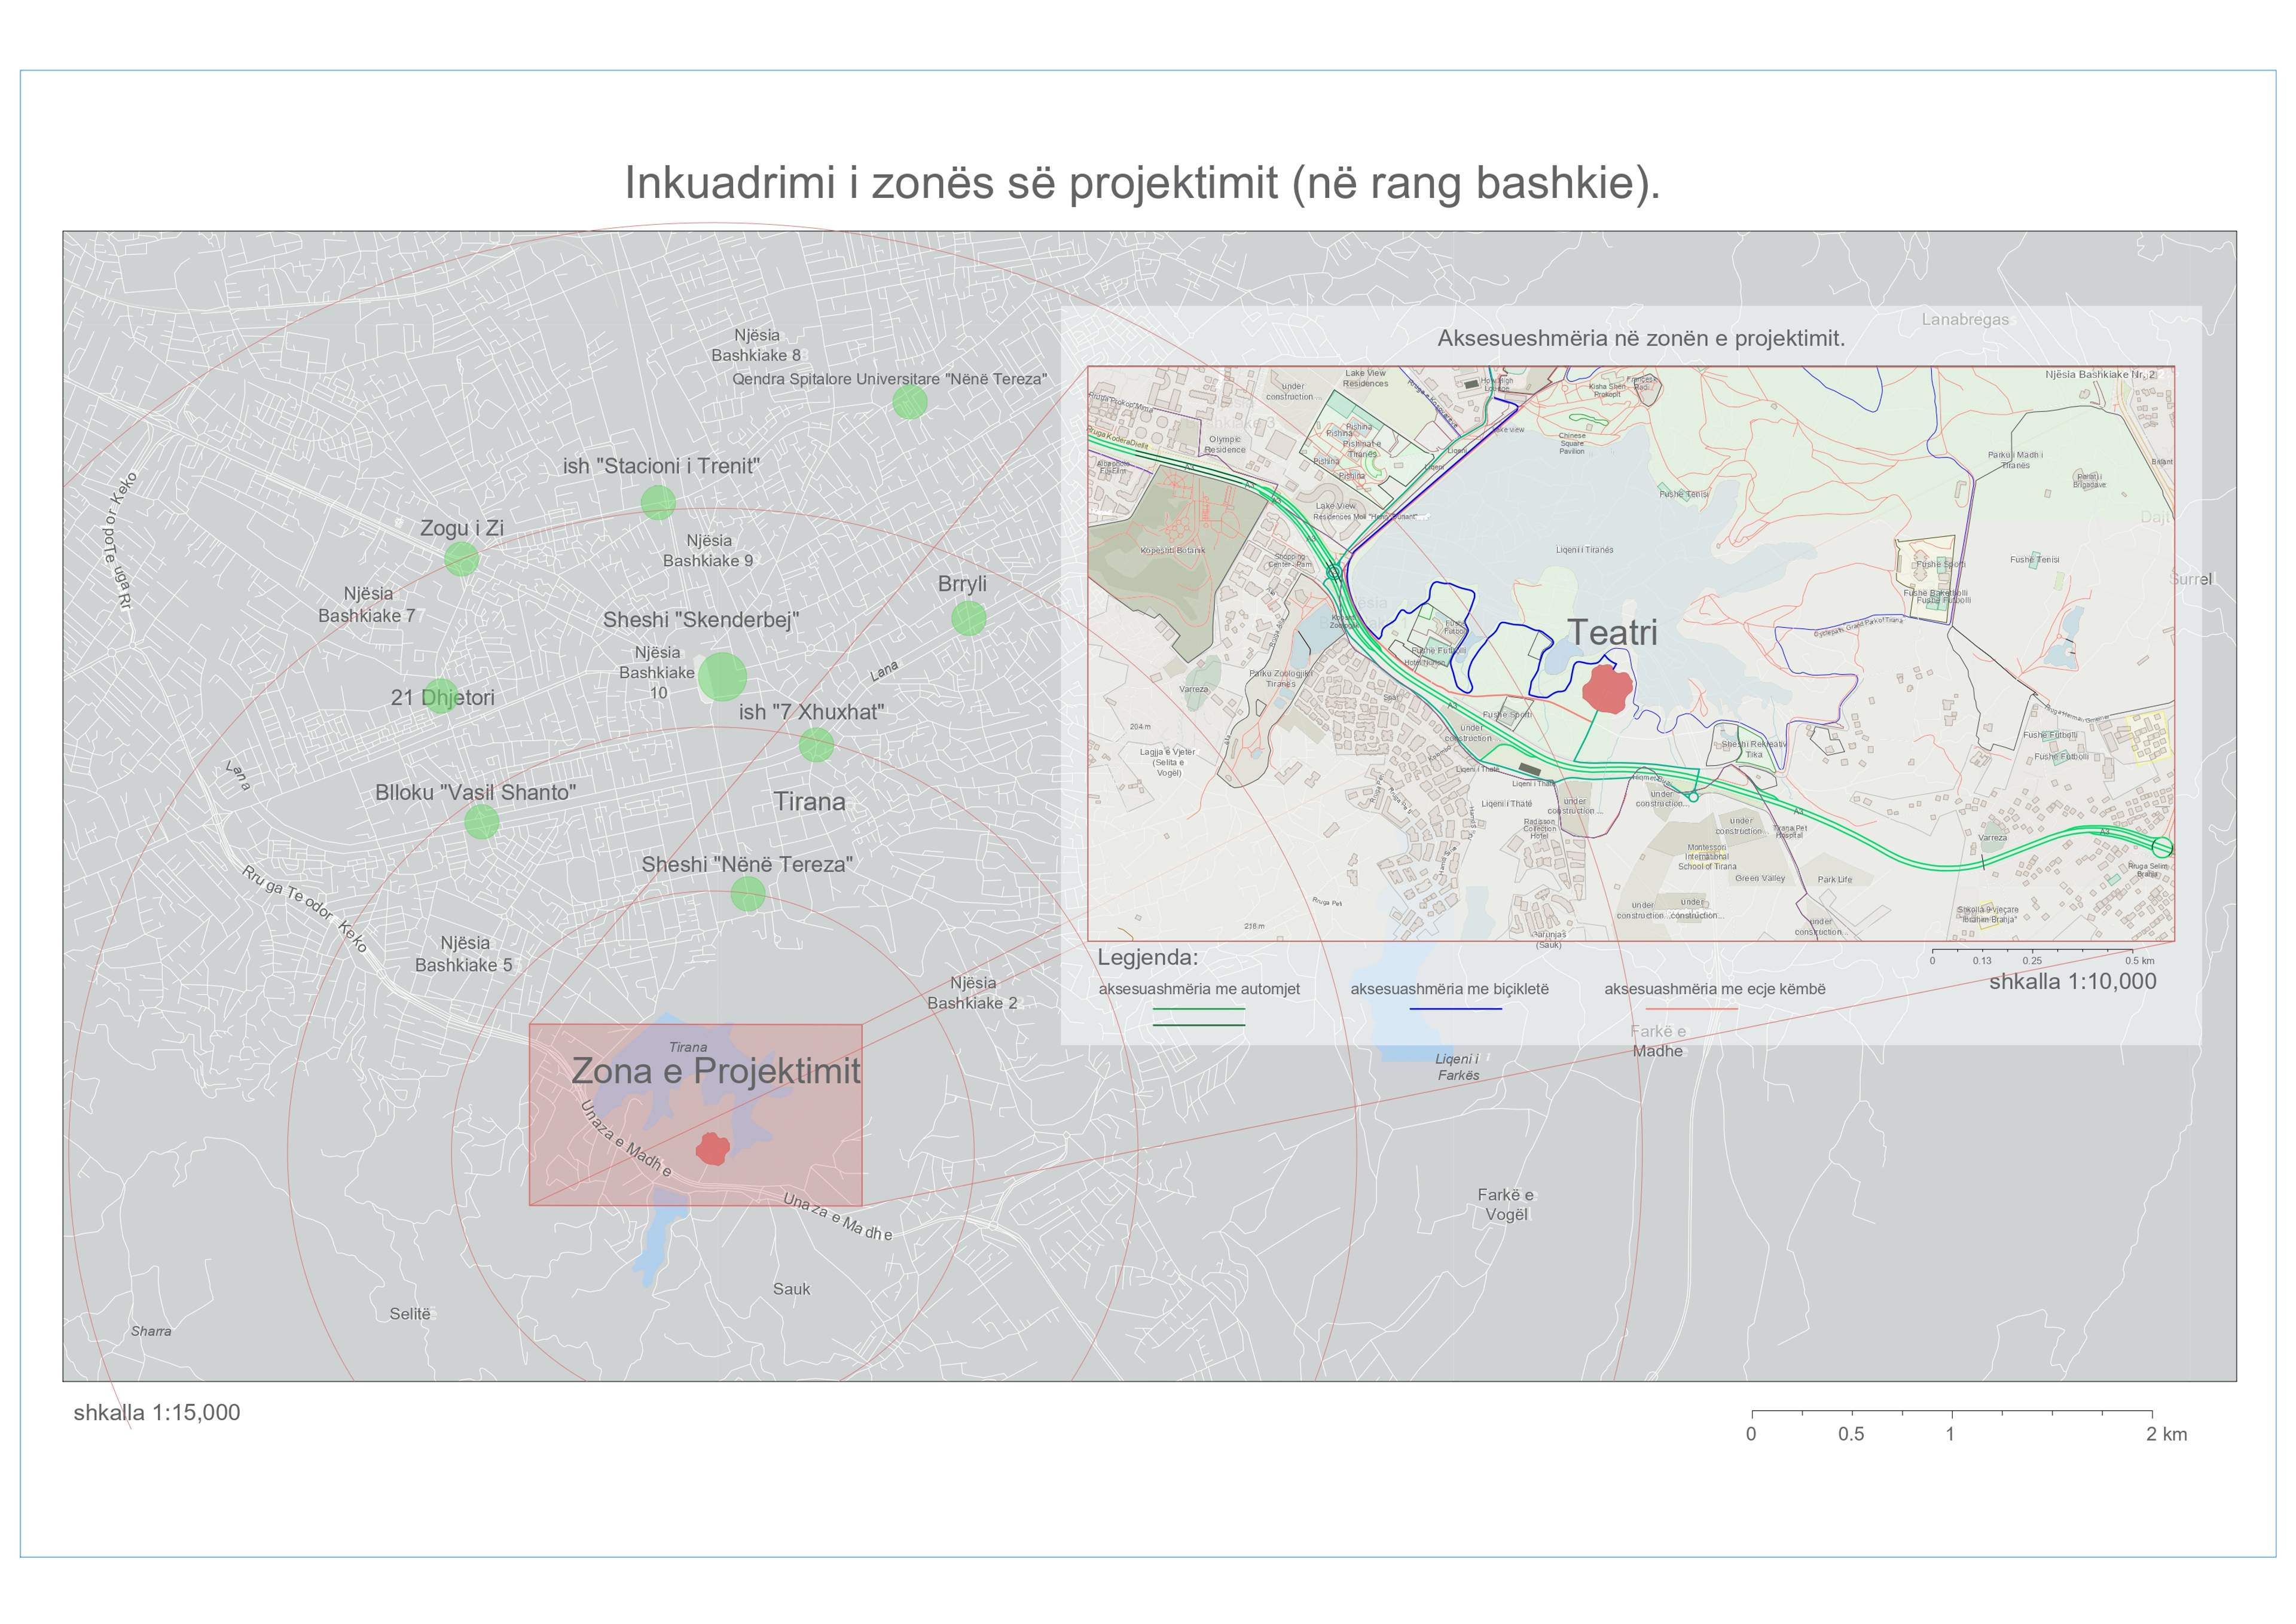Click the "aksesuashmëria me automjet" legend text
Screen dimensions: 2296x1624
tap(1199, 989)
